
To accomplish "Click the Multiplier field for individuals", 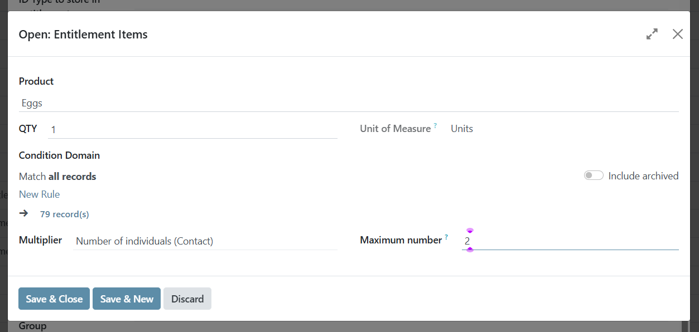I will coord(167,241).
